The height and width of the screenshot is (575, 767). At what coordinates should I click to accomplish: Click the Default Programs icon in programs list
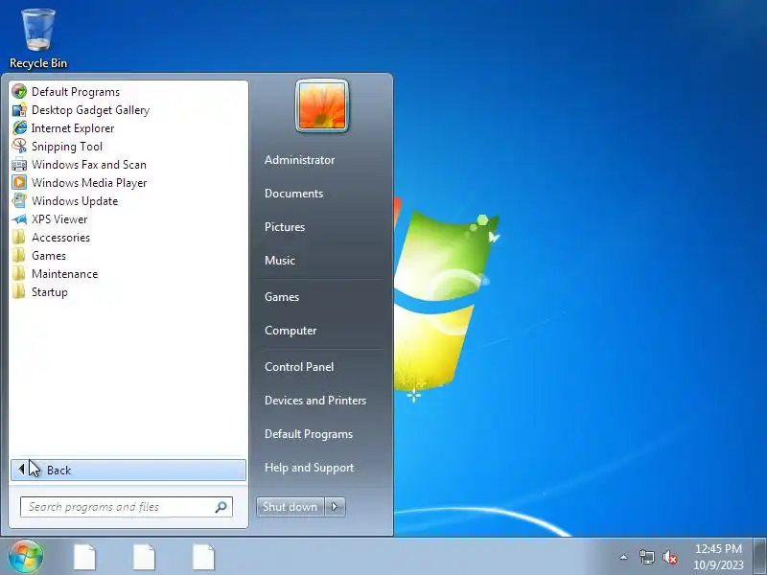19,91
